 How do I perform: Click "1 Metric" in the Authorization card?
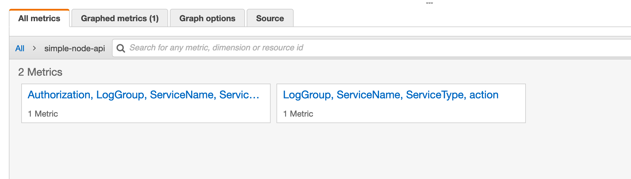coord(43,114)
